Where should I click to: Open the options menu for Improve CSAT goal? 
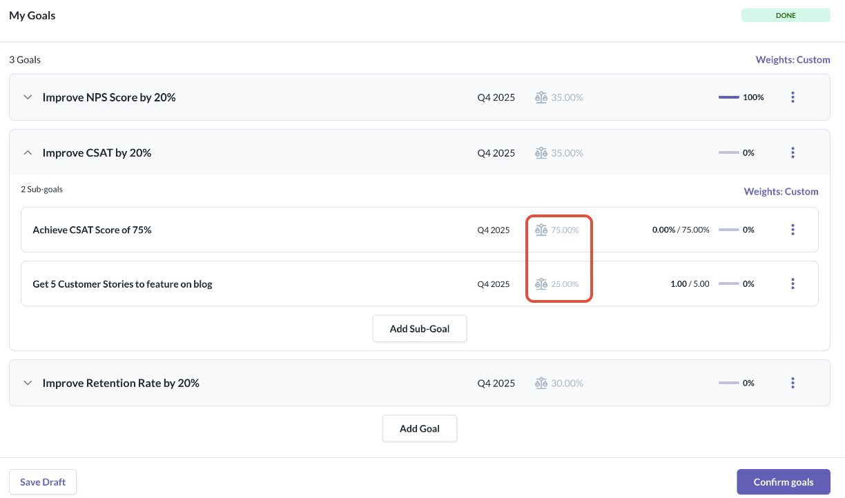click(793, 152)
